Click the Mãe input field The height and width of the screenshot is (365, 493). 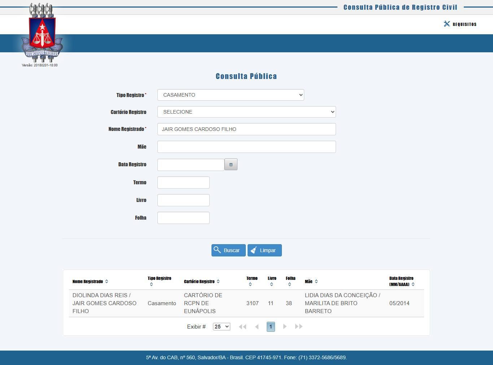[x=247, y=147]
